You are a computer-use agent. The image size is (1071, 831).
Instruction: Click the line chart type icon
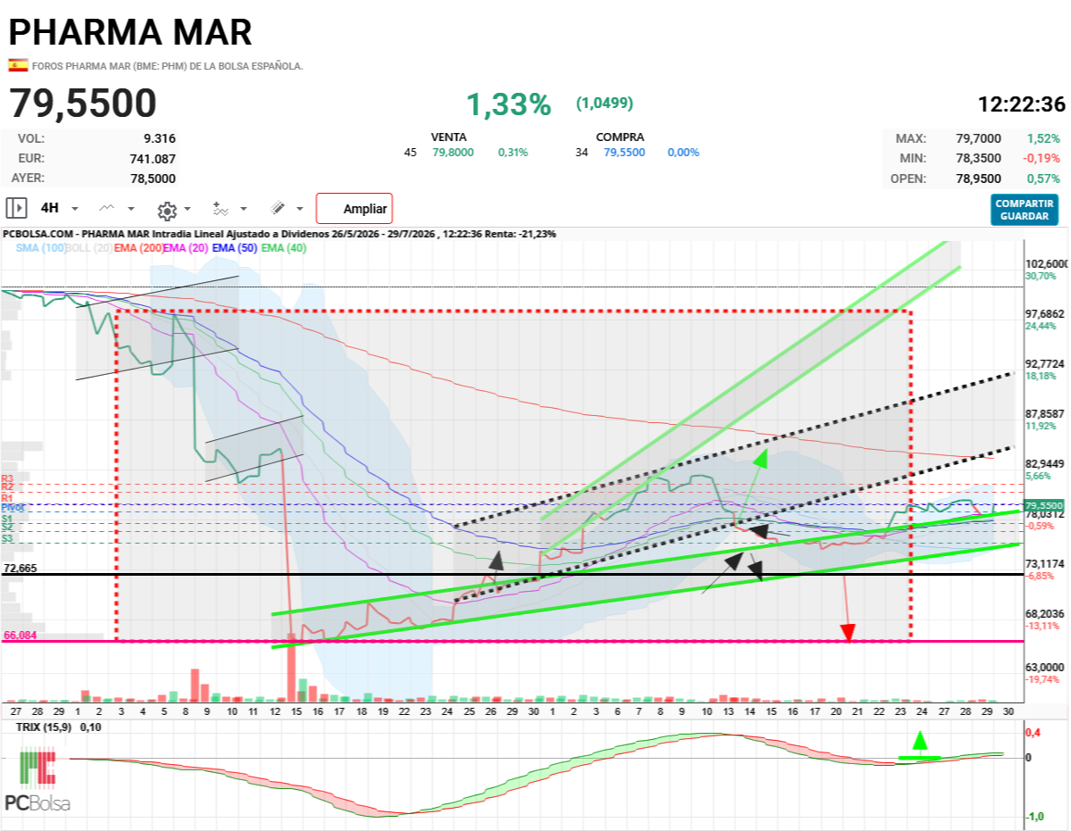(x=107, y=208)
